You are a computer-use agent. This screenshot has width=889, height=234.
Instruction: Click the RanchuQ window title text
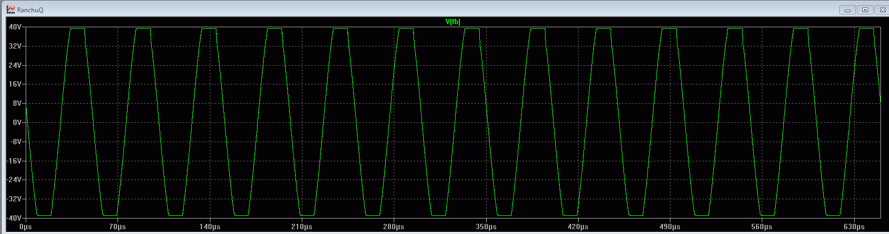30,10
